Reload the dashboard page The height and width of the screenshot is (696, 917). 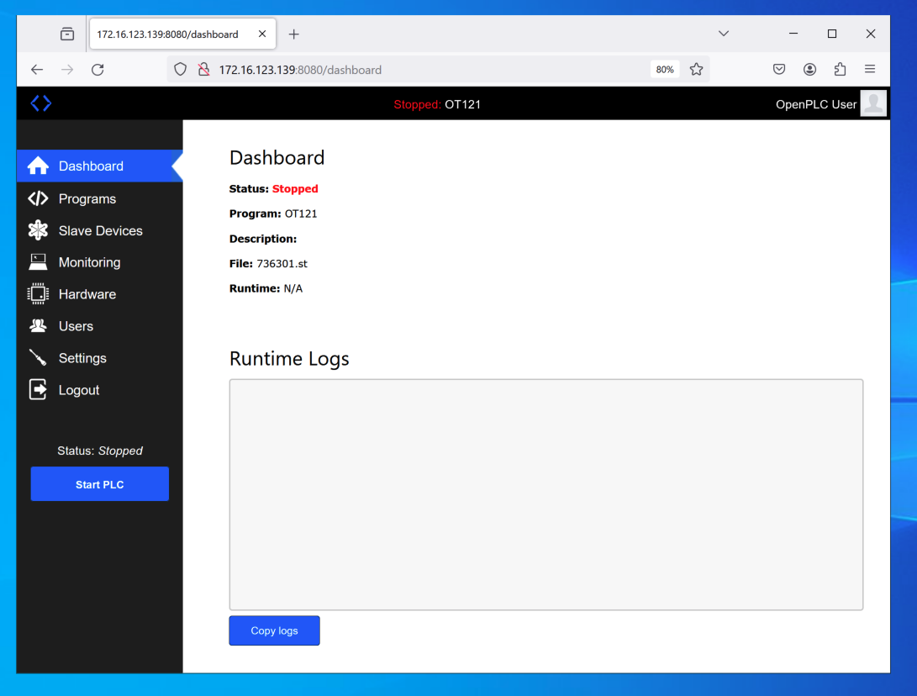pos(97,70)
